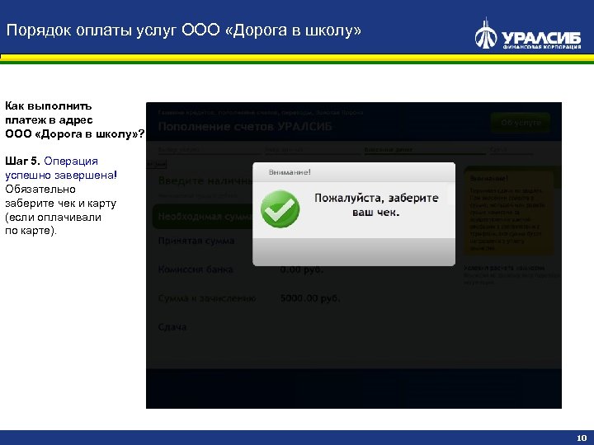Screen dimensions: 594x445
Task: Click the URALSIB logo in the header
Action: 528,34
